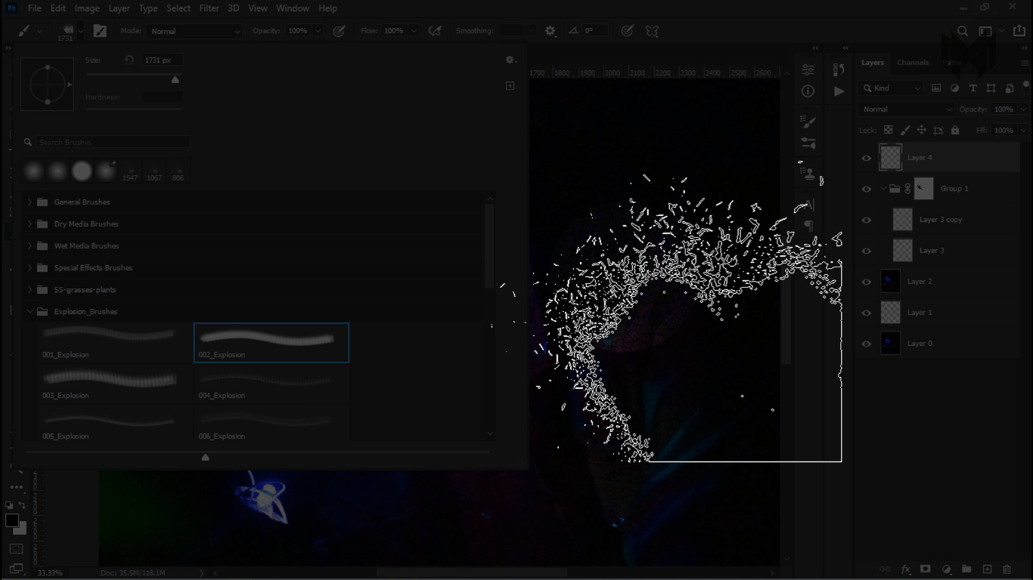Select the 001_Explosion brush
The height and width of the screenshot is (580, 1033).
coord(116,343)
